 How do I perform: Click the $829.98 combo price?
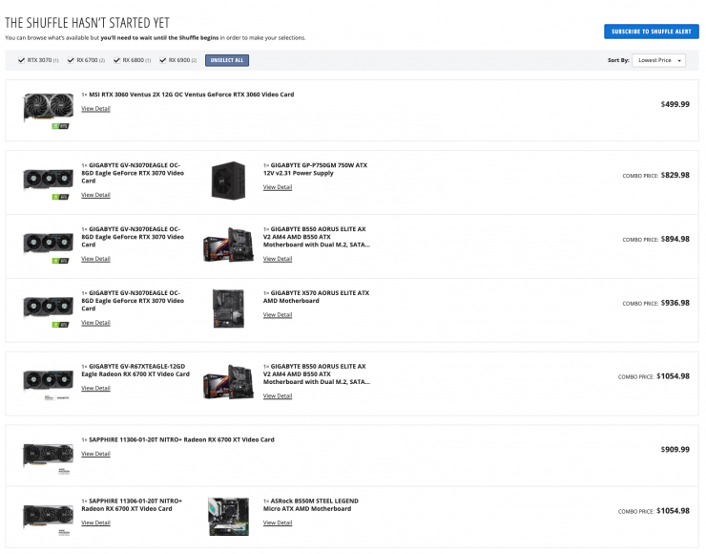point(675,176)
